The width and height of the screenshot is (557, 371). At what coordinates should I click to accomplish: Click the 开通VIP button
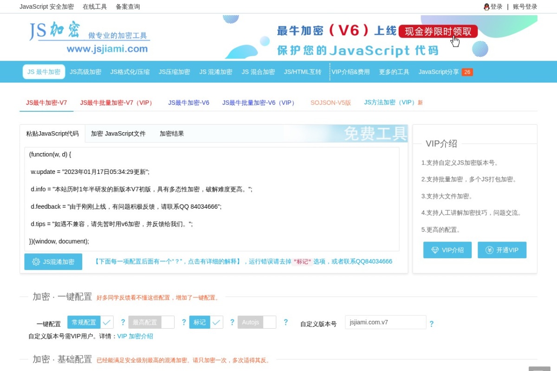(x=502, y=250)
